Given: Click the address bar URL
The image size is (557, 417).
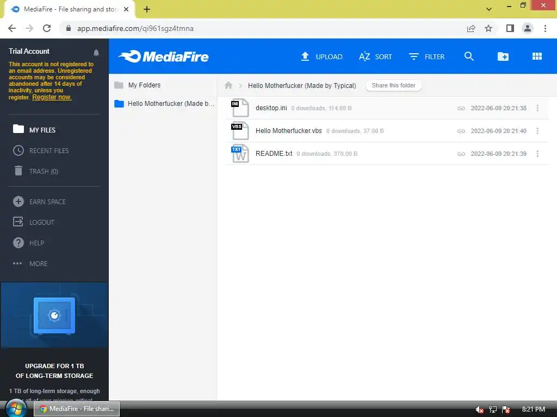Looking at the screenshot, I should tap(135, 28).
